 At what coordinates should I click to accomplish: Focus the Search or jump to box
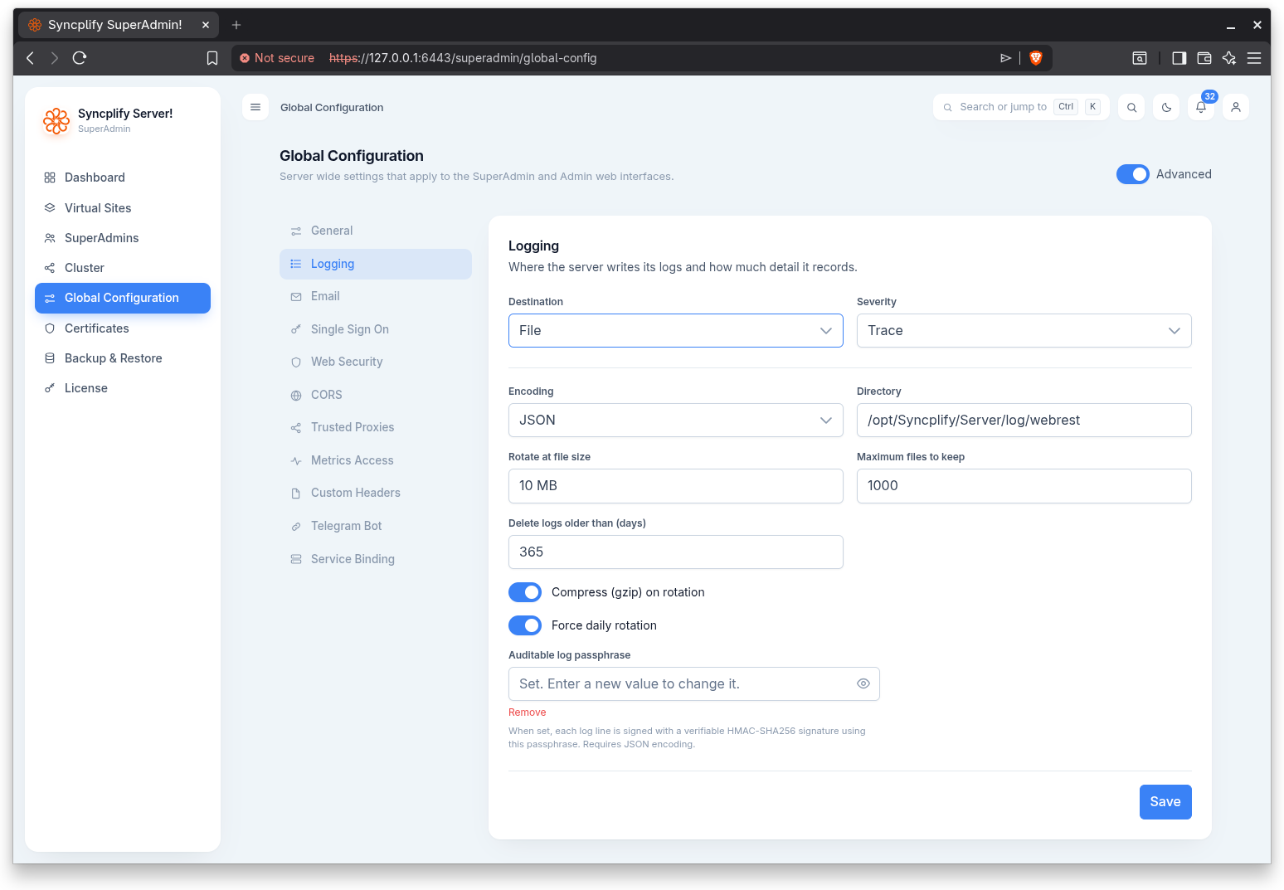tap(1021, 107)
